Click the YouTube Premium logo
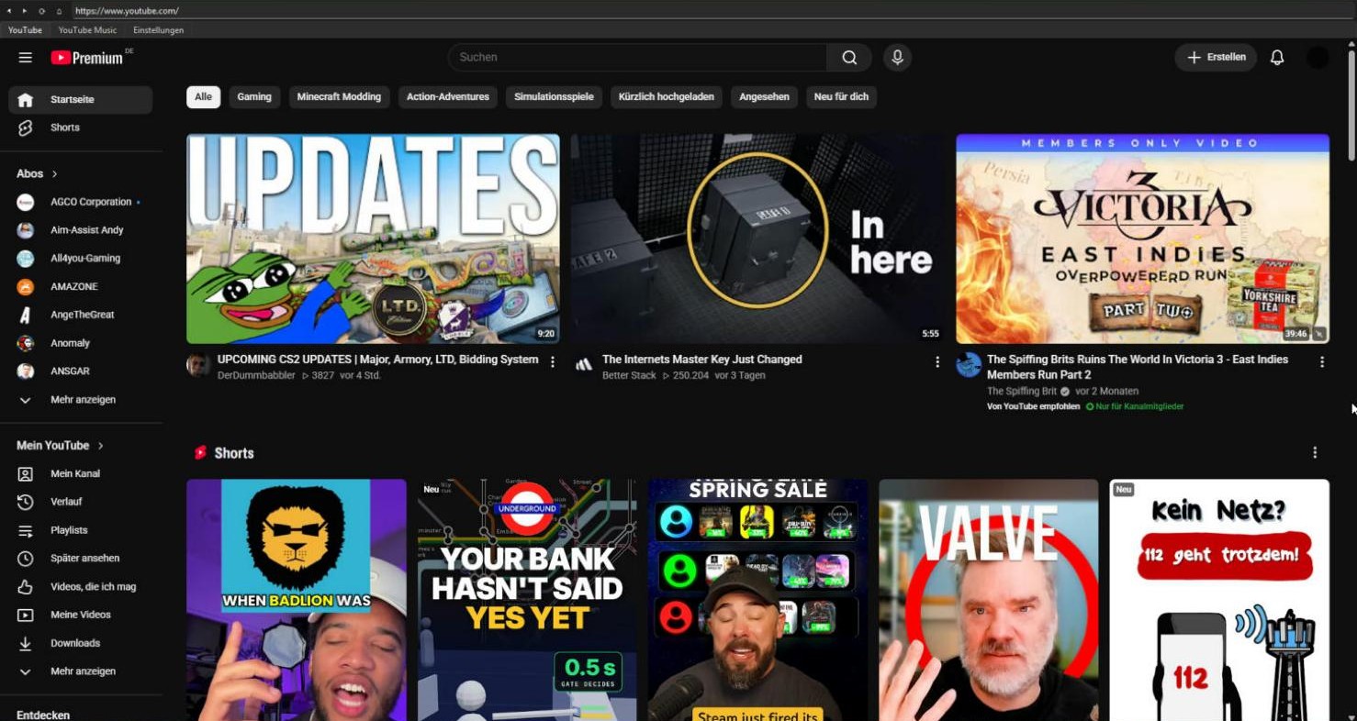 tap(87, 58)
